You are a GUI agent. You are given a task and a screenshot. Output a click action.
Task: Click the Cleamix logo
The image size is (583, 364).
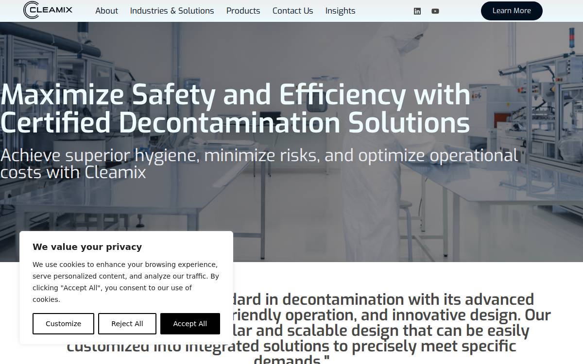48,10
